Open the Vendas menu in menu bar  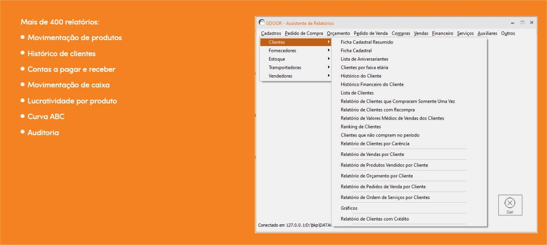coord(421,33)
